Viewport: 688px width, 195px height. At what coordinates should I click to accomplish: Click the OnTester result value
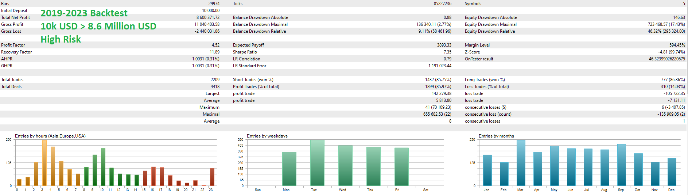666,59
